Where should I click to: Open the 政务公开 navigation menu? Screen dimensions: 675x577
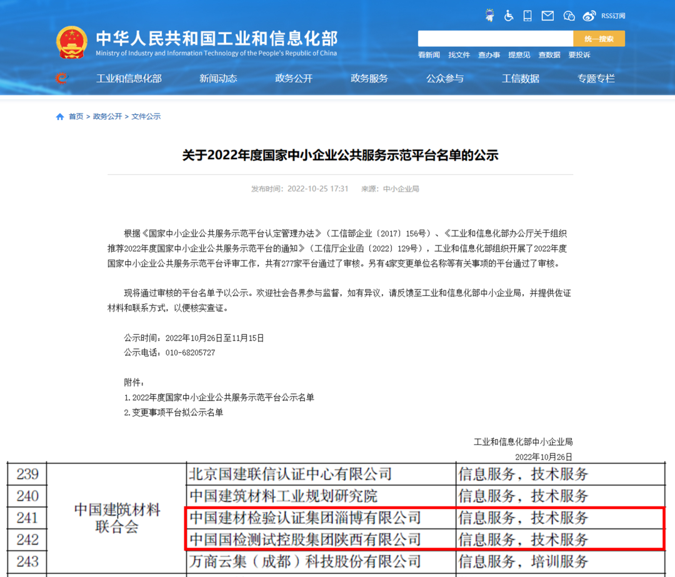click(x=294, y=79)
